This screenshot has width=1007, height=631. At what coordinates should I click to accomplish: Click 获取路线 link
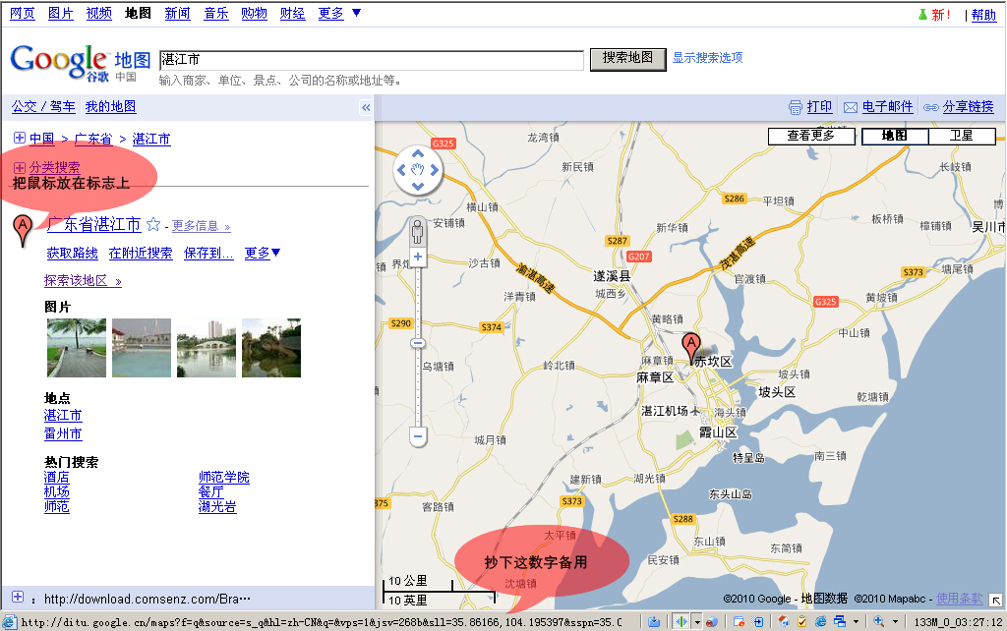point(72,253)
